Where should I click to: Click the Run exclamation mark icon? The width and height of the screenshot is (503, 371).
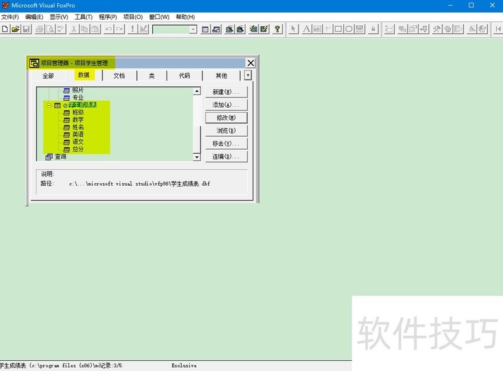(133, 29)
